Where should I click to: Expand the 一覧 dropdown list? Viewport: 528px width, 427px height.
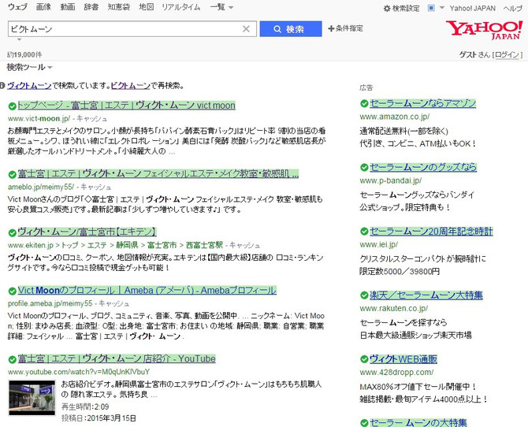221,7
